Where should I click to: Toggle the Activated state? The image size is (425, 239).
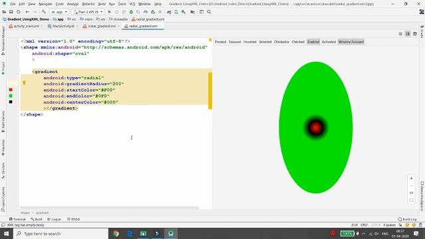point(329,42)
